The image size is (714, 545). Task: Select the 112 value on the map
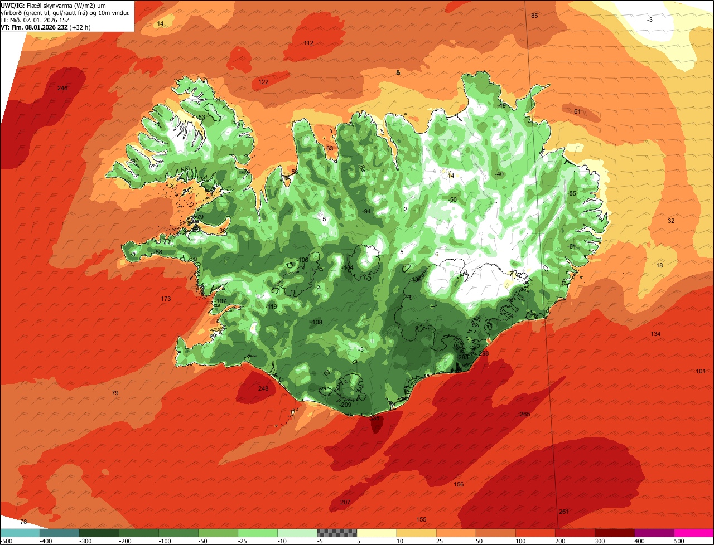308,43
